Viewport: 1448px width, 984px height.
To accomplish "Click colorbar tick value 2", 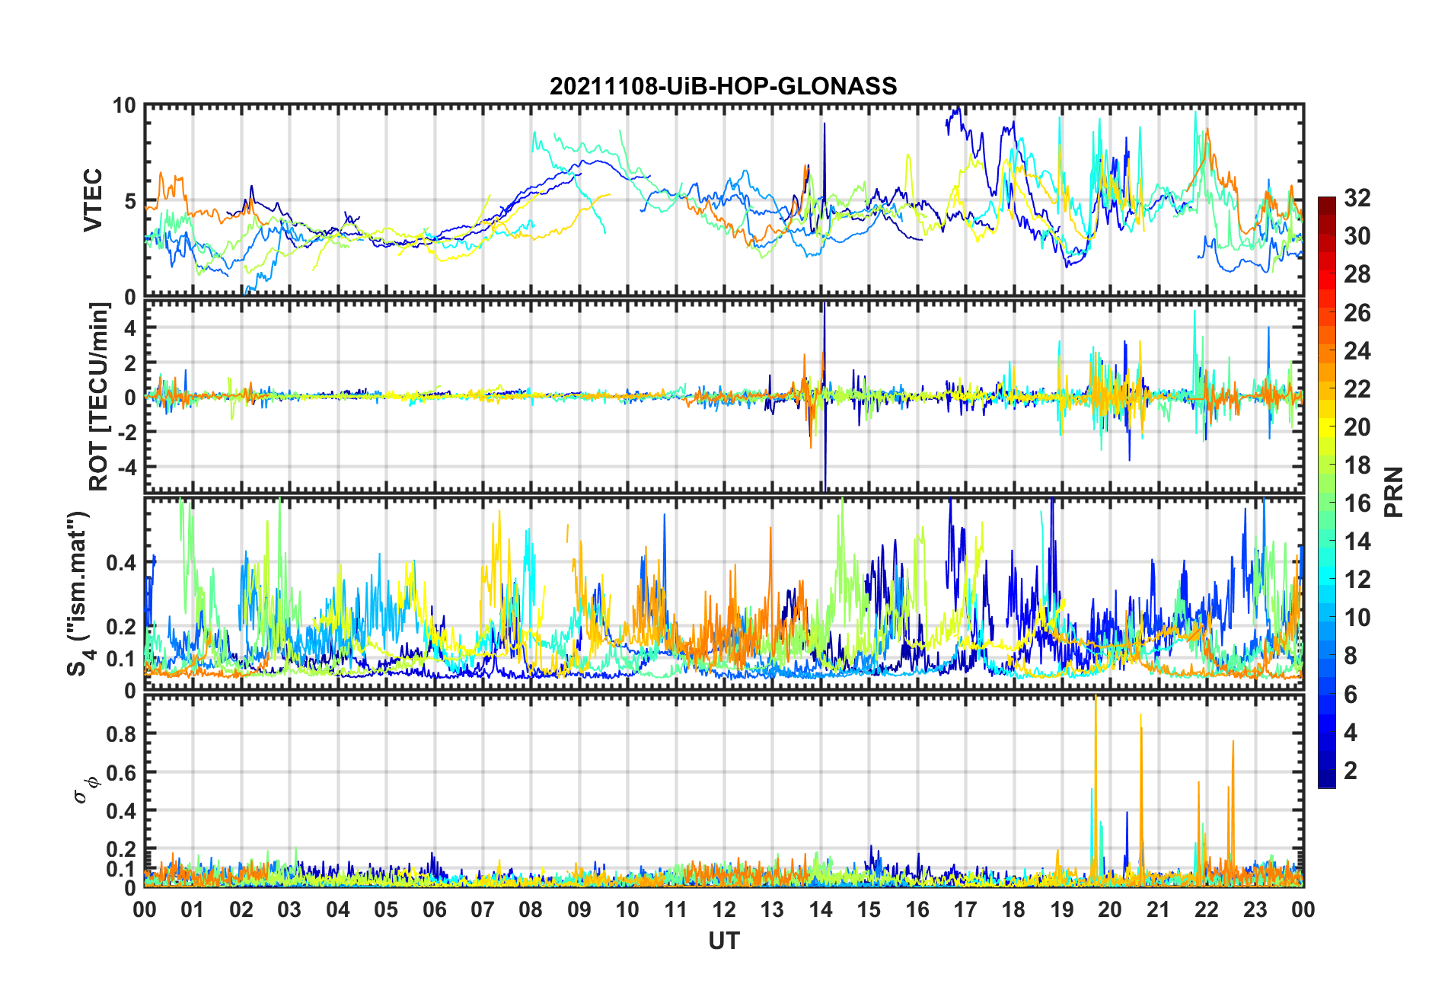I will pyautogui.click(x=1351, y=771).
